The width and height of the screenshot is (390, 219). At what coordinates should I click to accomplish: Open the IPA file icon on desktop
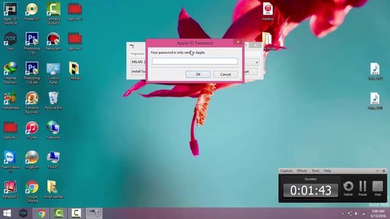268,12
